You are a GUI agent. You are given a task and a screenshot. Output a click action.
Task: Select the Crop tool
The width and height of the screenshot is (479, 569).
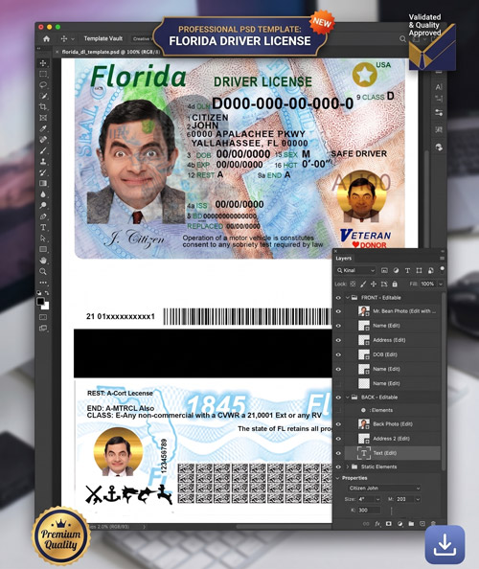[43, 106]
